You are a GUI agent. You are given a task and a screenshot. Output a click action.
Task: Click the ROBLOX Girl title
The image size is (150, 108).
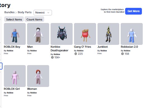pos(12,89)
